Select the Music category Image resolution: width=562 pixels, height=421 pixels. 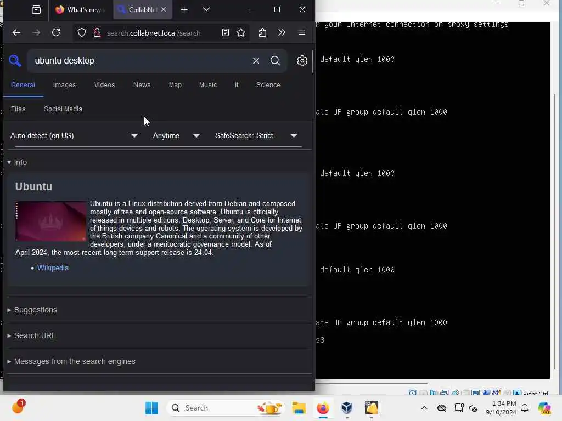pyautogui.click(x=208, y=85)
